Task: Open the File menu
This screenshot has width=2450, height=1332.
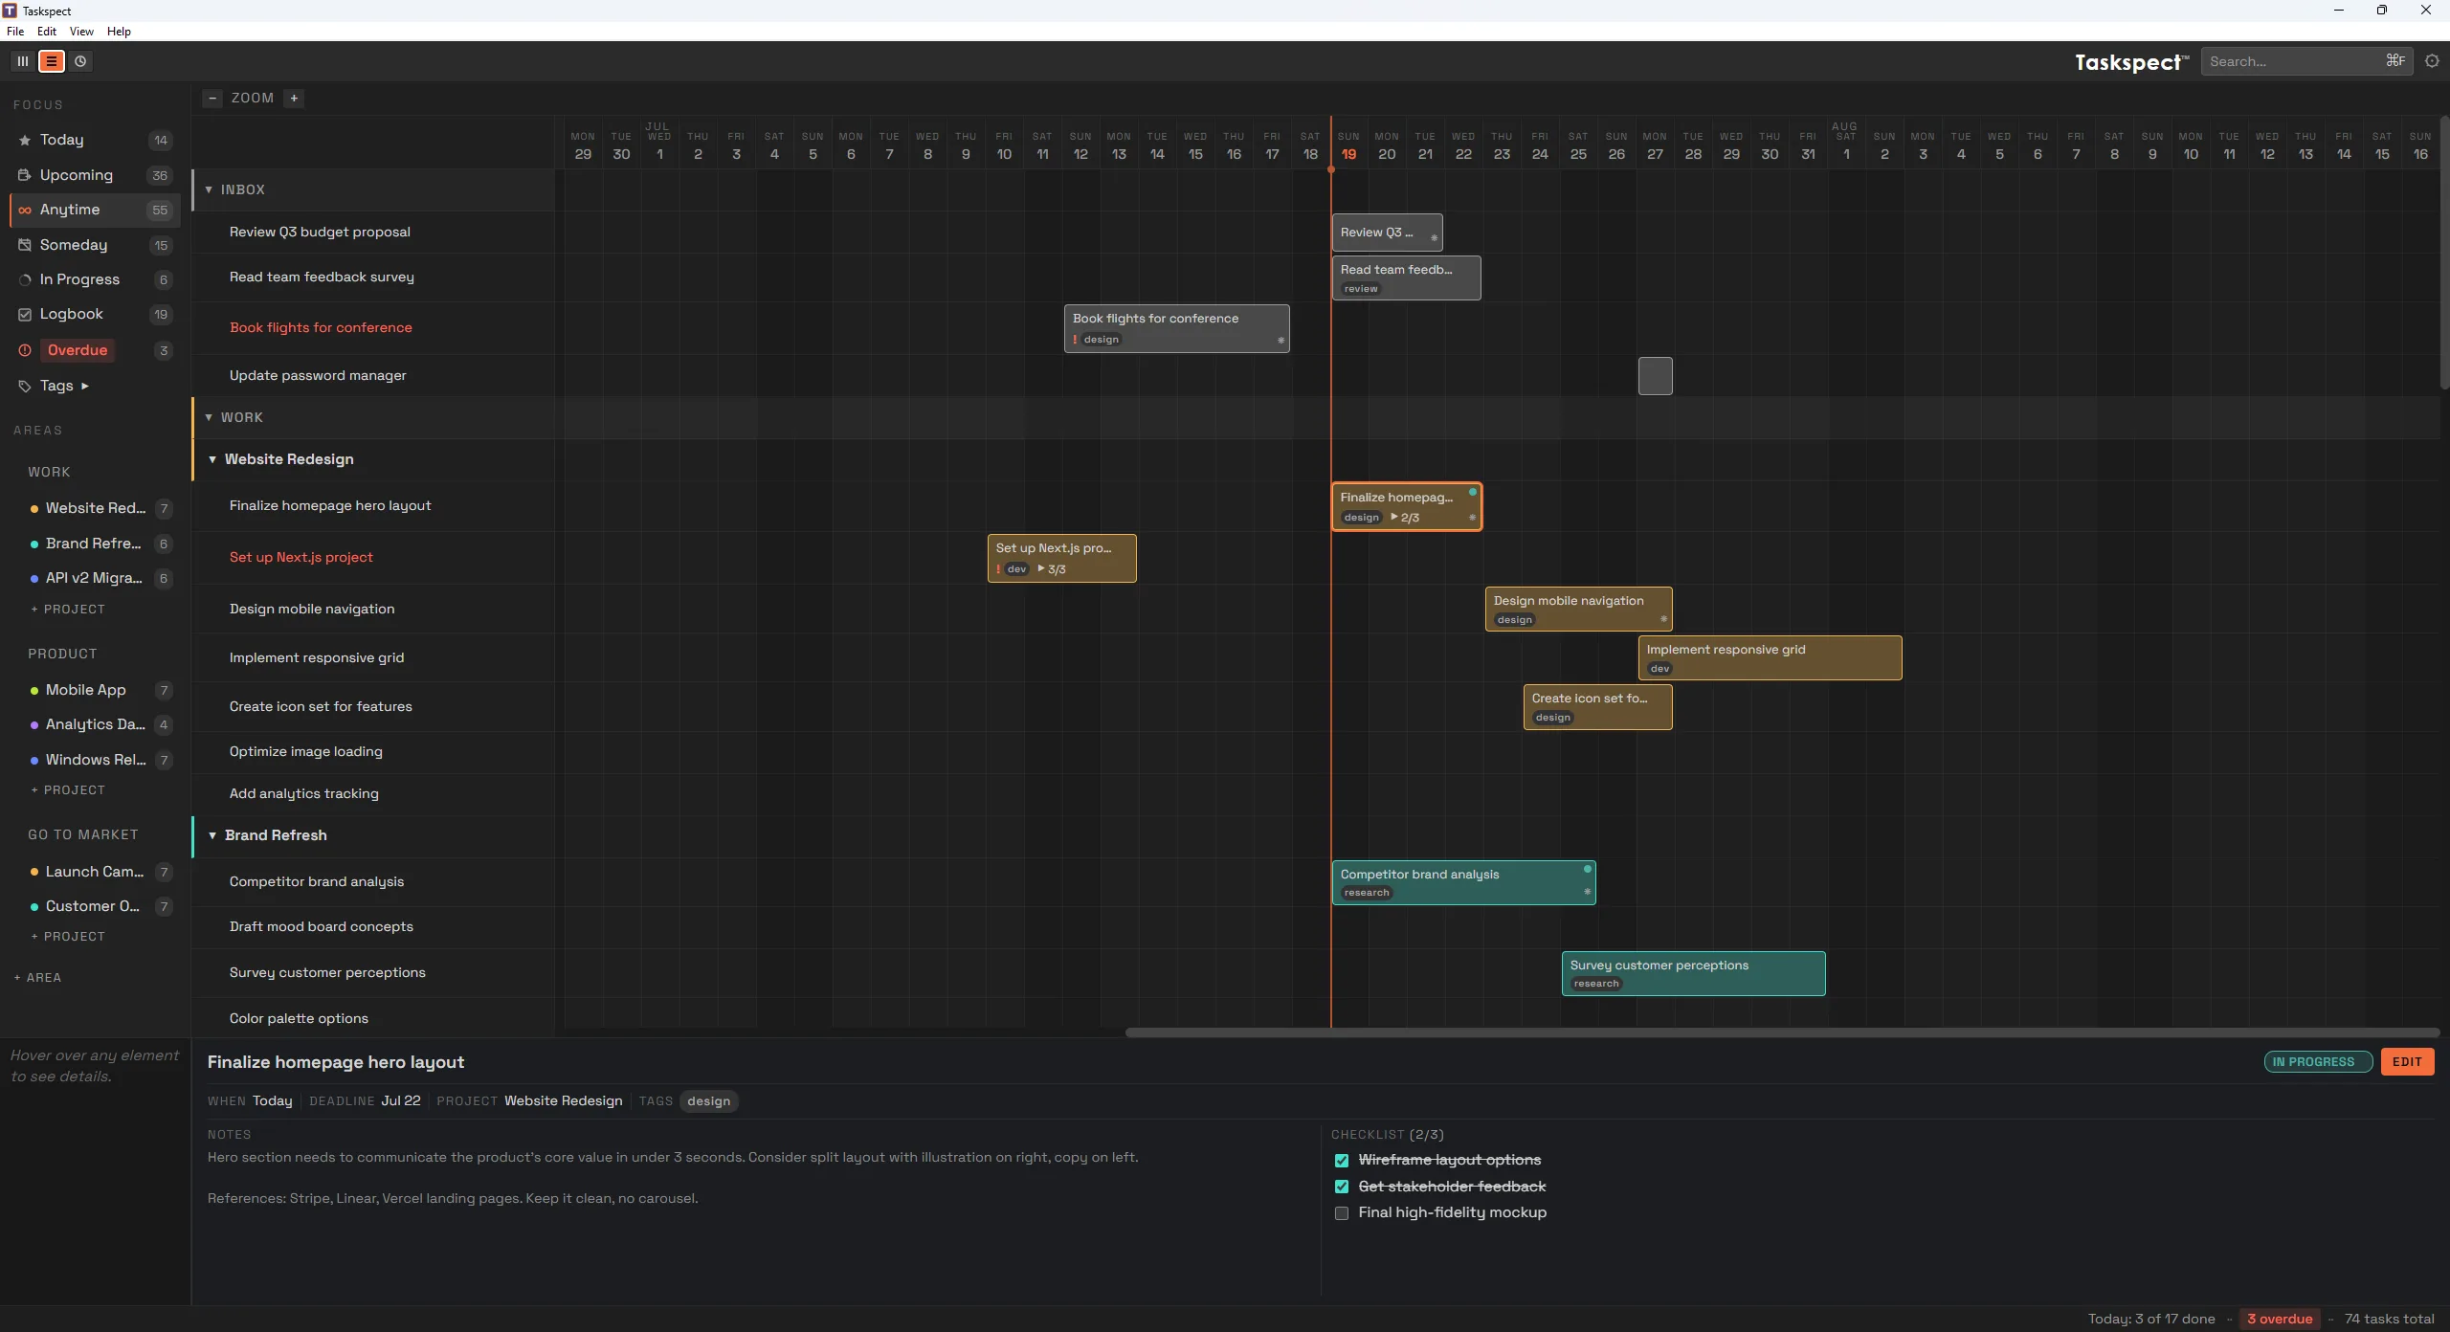Action: 15,32
